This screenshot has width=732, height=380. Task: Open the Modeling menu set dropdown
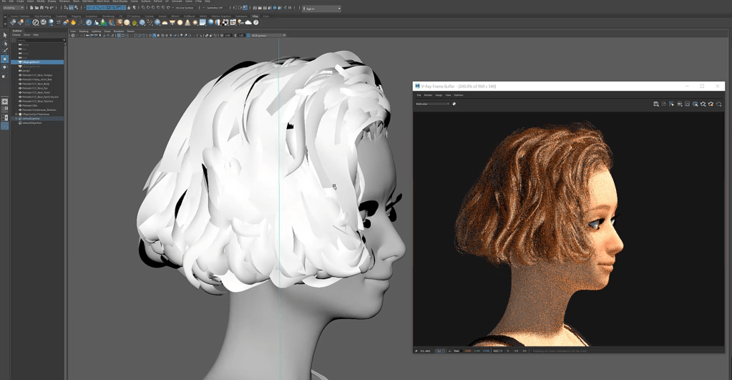pyautogui.click(x=13, y=8)
